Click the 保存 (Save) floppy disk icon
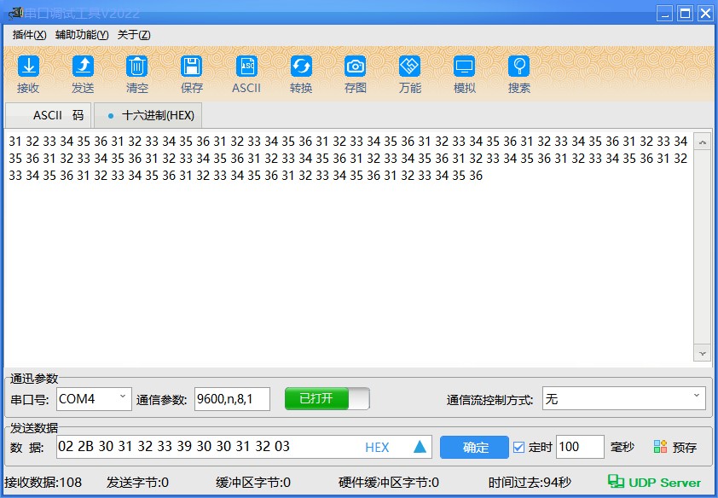This screenshot has width=718, height=498. [x=192, y=67]
